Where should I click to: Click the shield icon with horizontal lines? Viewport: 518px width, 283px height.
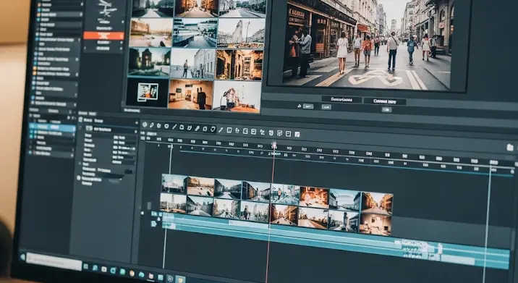coord(271,133)
